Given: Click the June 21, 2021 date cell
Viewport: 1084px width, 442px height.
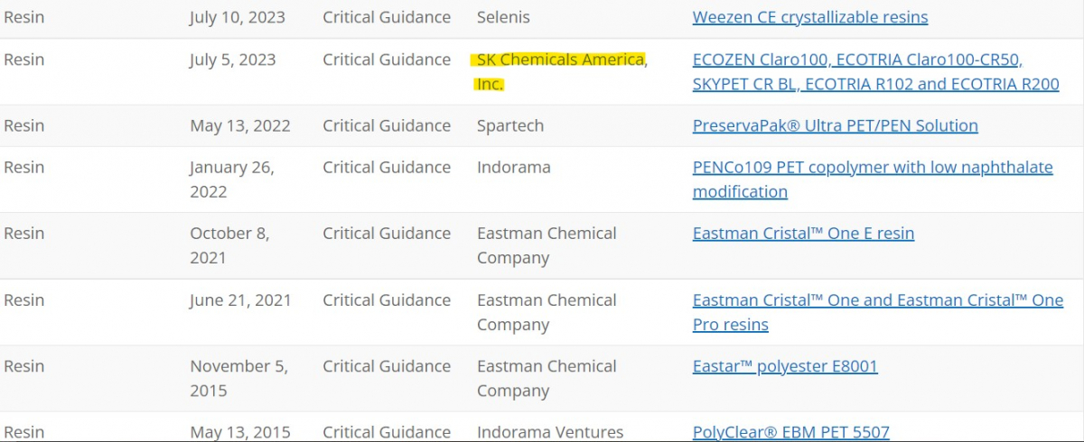Looking at the screenshot, I should (240, 300).
